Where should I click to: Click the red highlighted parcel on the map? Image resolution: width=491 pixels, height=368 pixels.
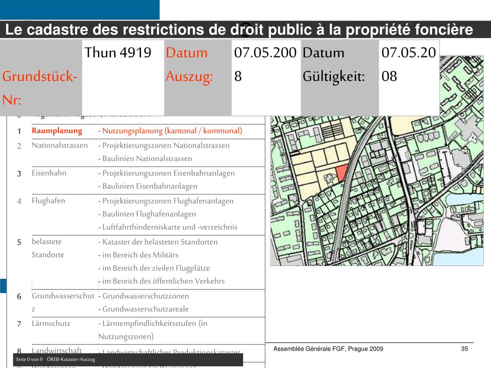(341, 172)
